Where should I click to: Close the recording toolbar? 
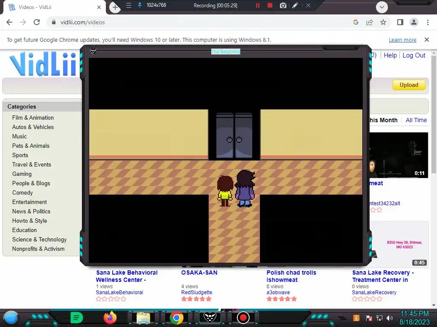308,5
